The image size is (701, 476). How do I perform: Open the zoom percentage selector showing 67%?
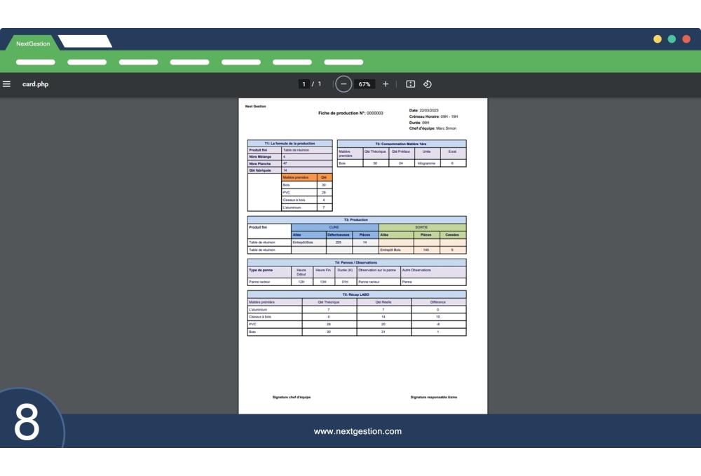click(364, 83)
